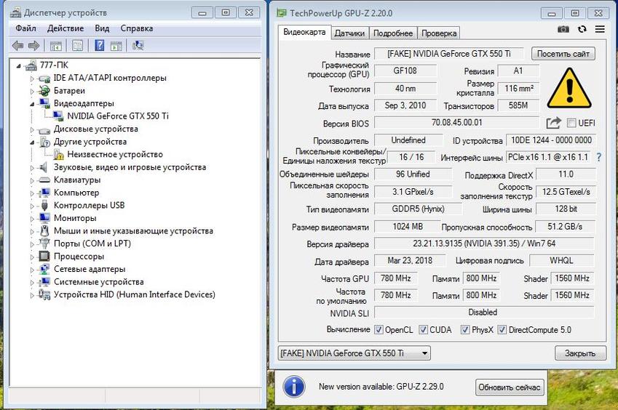The image size is (618, 410).
Task: Open the Properties toolbar icon in Device Manager
Action: pyautogui.click(x=77, y=46)
